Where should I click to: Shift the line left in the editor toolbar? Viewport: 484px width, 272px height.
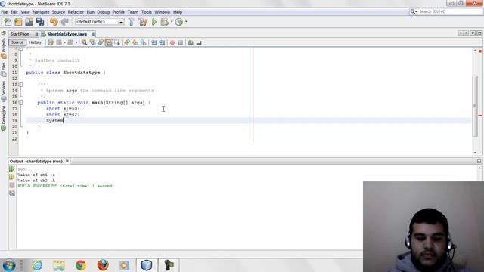pos(154,42)
